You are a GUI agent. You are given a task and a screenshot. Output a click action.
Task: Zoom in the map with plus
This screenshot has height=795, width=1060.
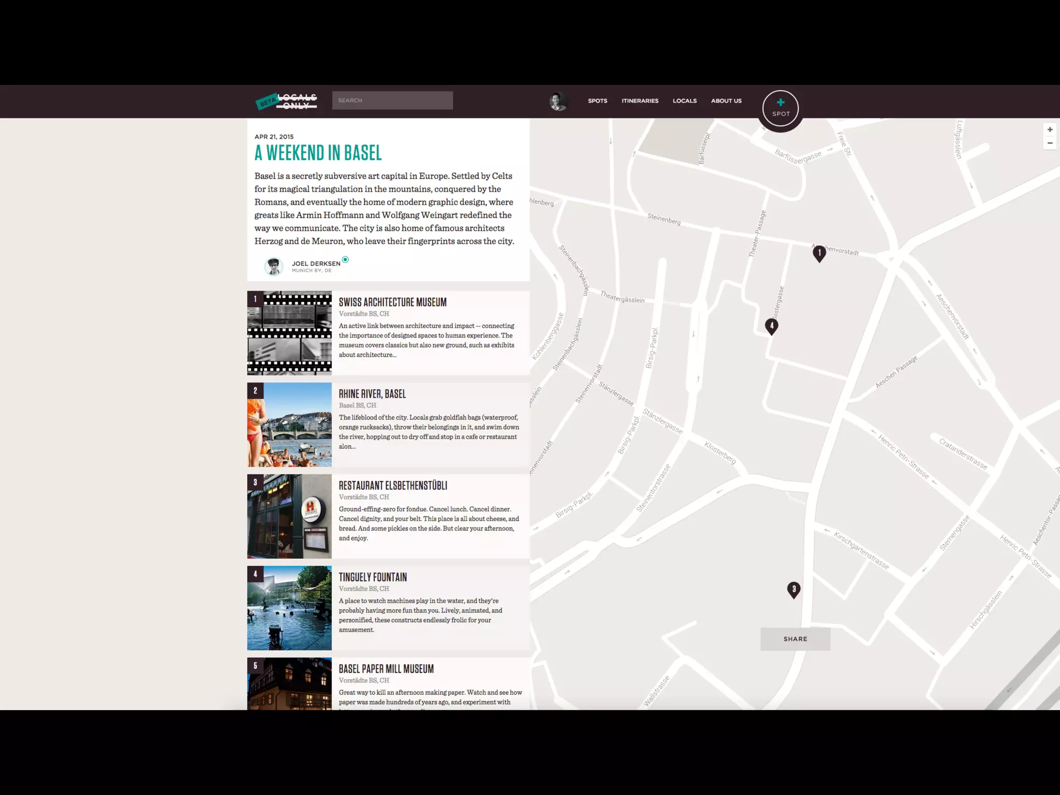[x=1050, y=129]
